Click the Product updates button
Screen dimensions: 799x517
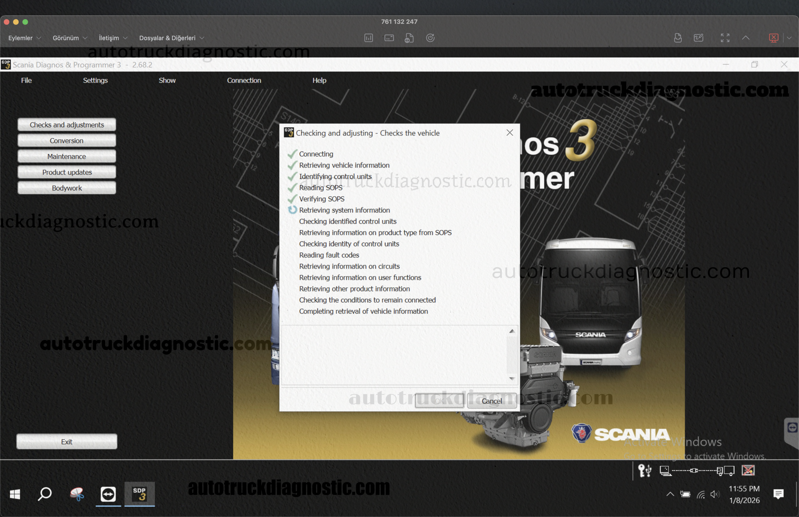click(67, 172)
